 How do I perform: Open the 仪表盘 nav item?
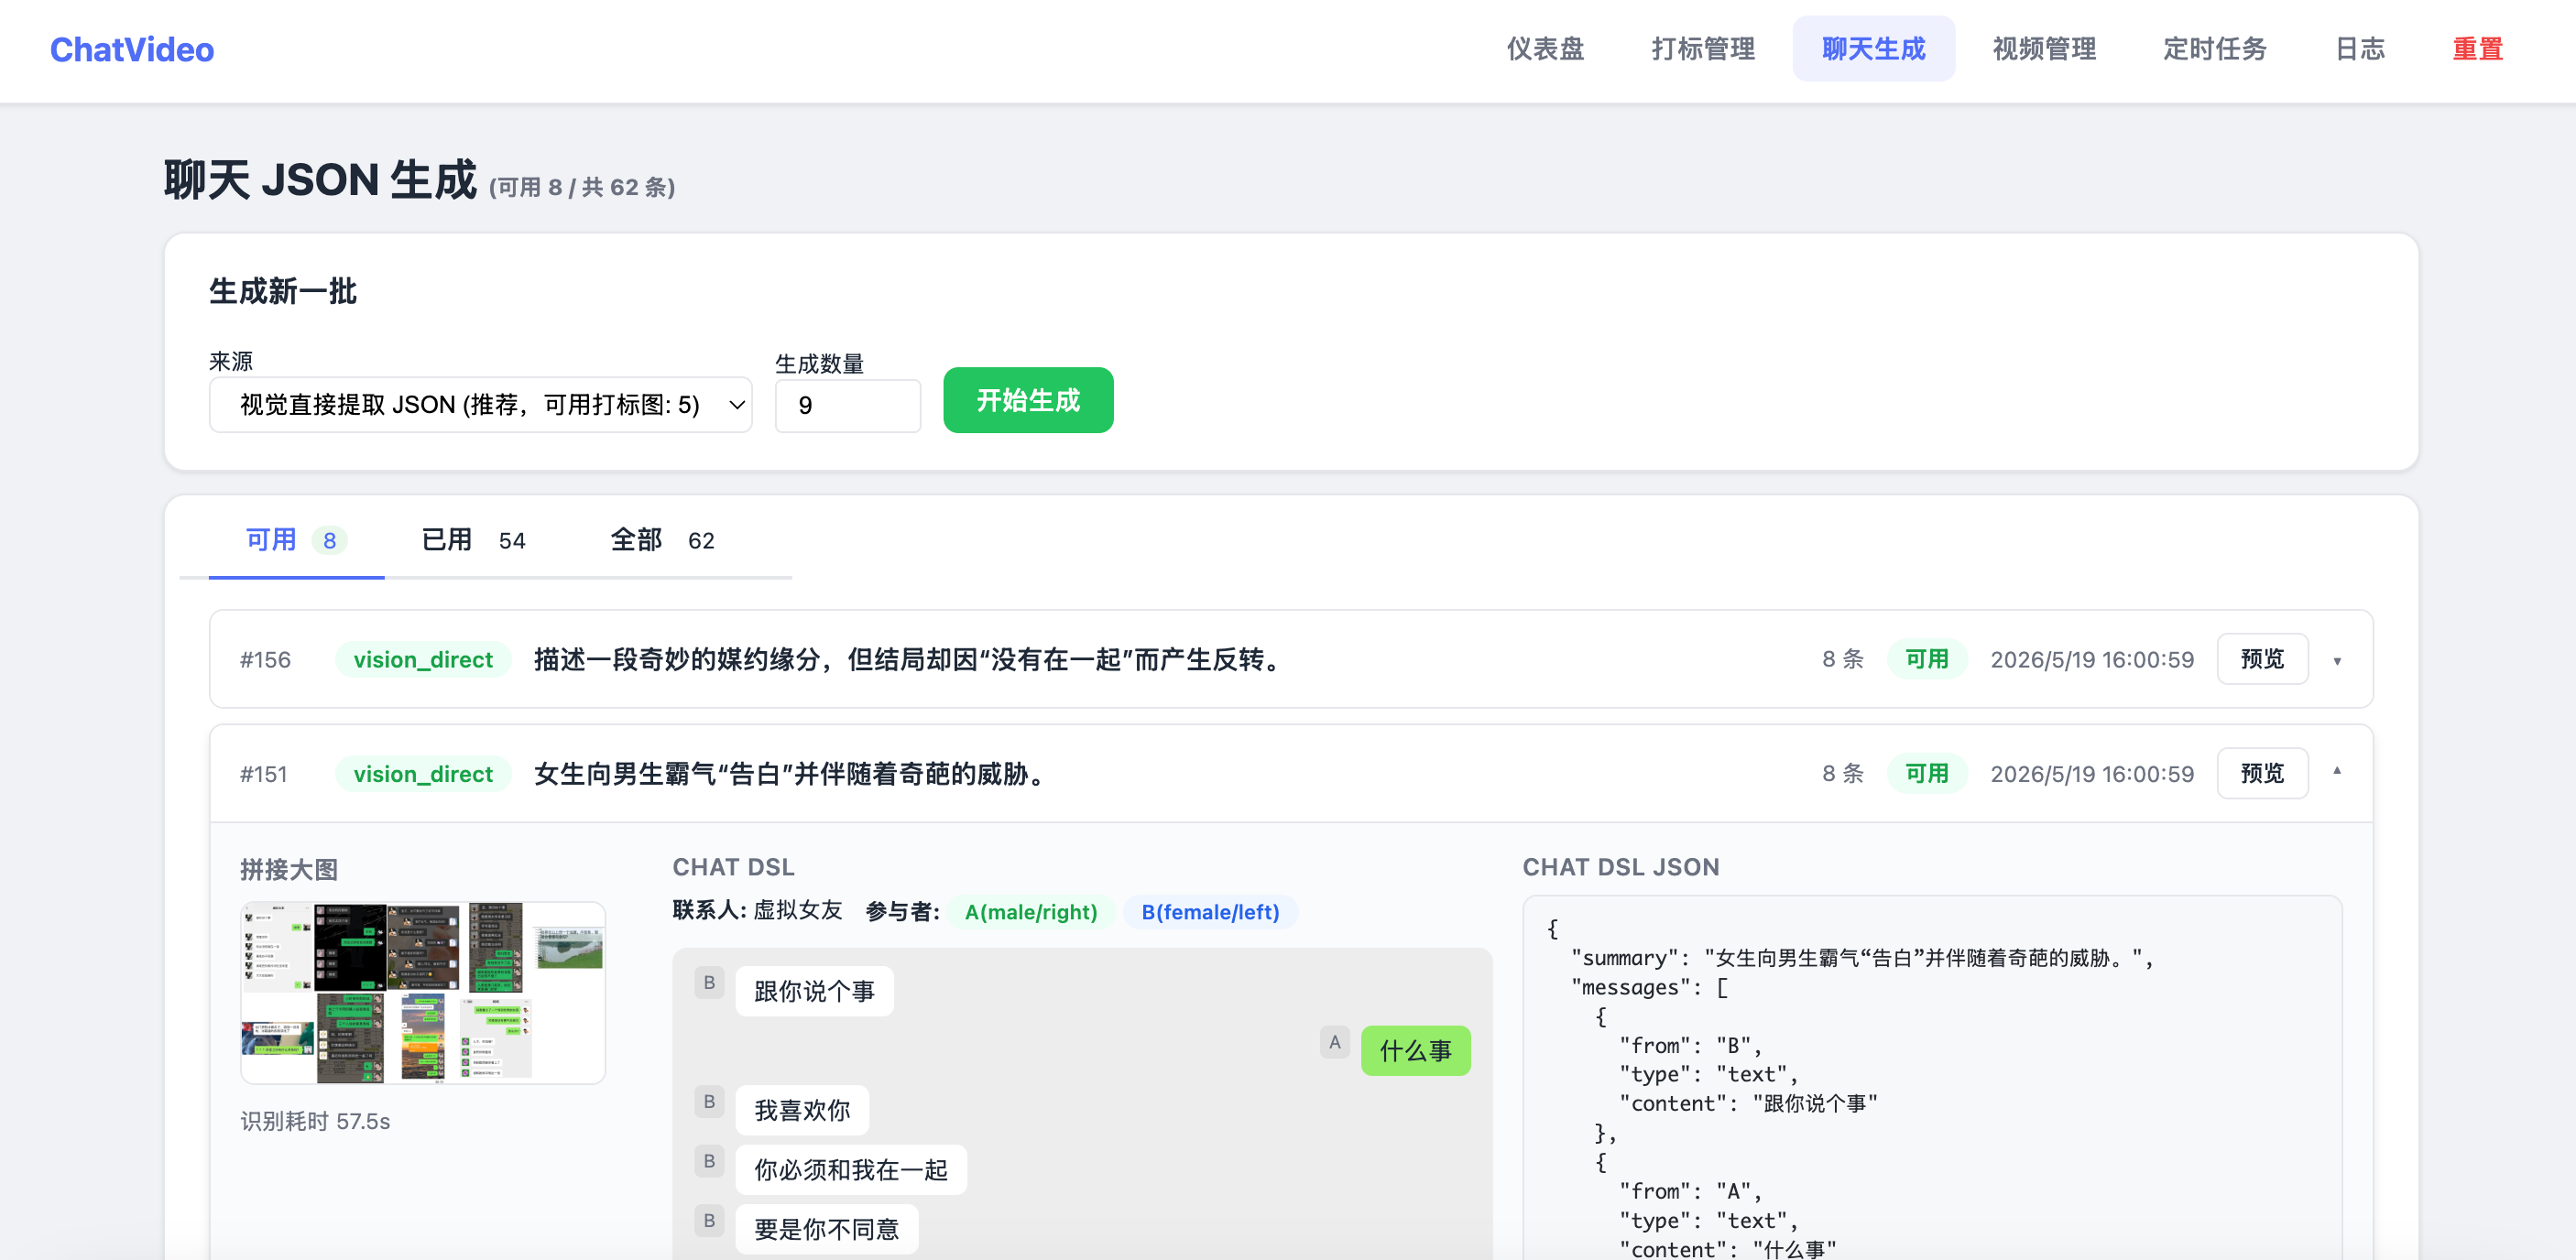[x=1545, y=49]
